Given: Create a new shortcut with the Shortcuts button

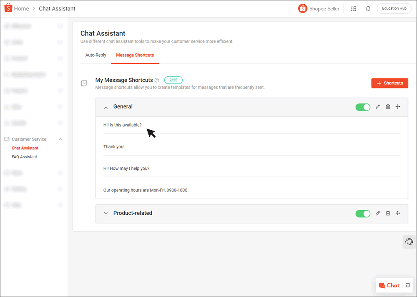Looking at the screenshot, I should (x=389, y=83).
